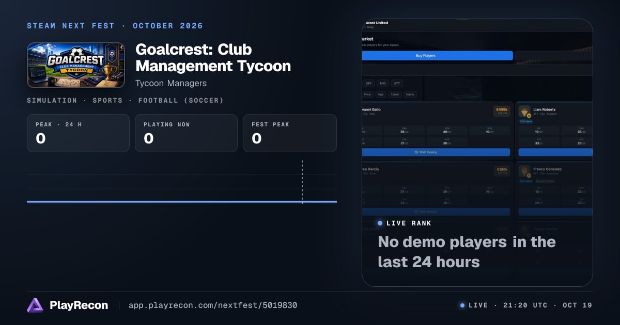Image resolution: width=620 pixels, height=325 pixels.
Task: Click the dimmed Start Inquiry under Garcia
Action: click(x=436, y=212)
